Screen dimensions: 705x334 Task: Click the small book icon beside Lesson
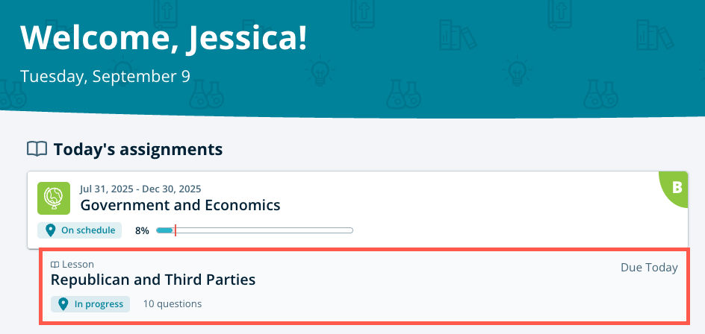pyautogui.click(x=55, y=265)
